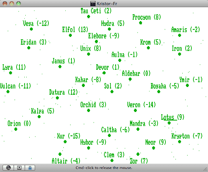The width and height of the screenshot is (208, 172).
Task: Select the Unix (8) label
Action: coord(91,48)
